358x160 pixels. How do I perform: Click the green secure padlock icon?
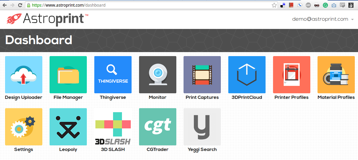click(29, 5)
